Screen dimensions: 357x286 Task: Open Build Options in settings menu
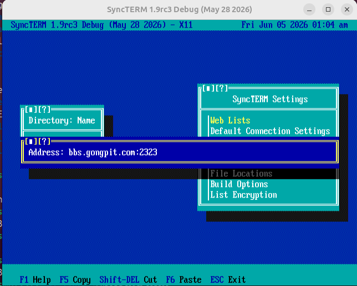point(239,184)
